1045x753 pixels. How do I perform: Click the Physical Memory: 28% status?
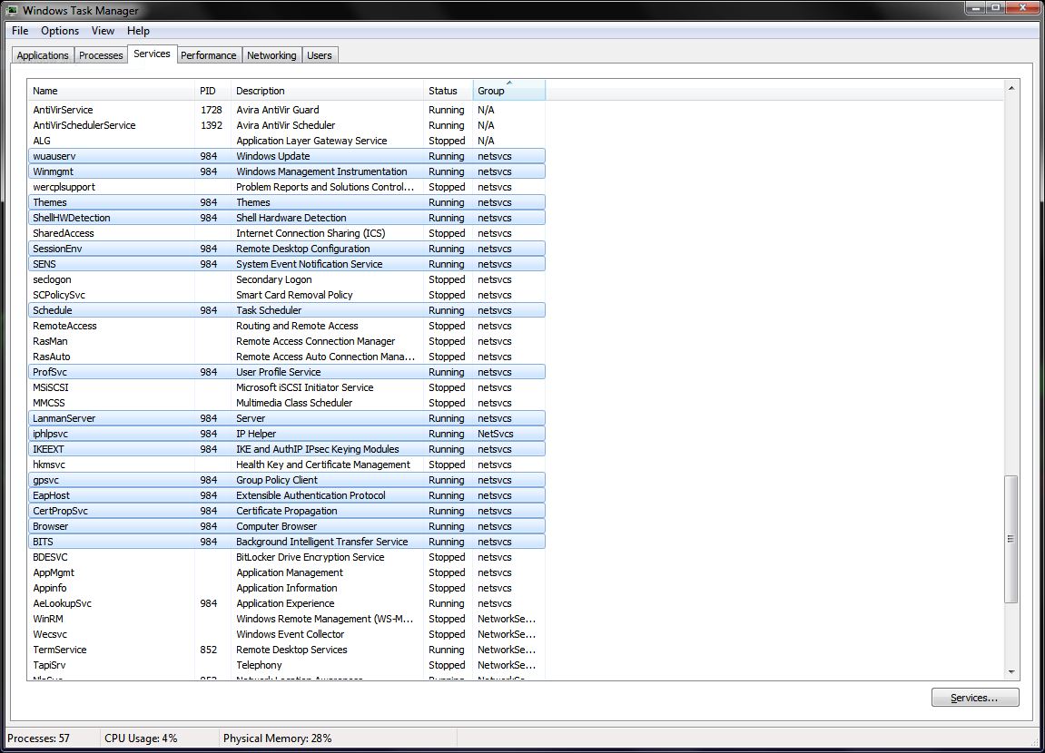(x=277, y=738)
